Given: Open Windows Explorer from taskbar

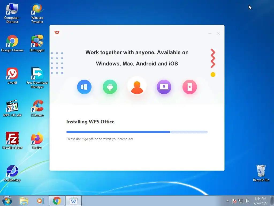Looking at the screenshot, I should click(24, 201).
